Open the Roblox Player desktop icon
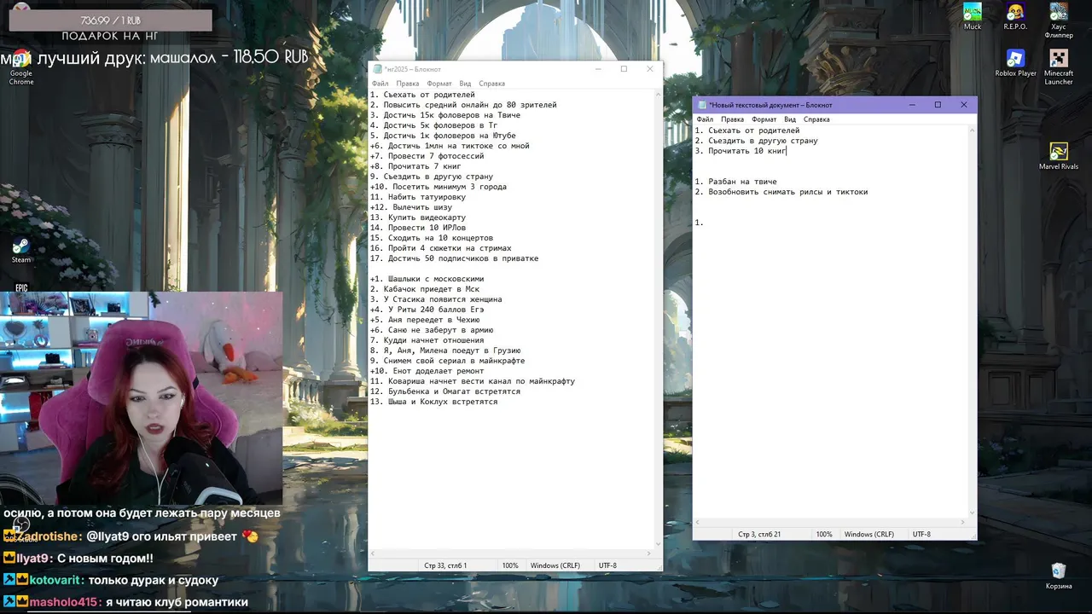Image resolution: width=1092 pixels, height=614 pixels. 1015,63
